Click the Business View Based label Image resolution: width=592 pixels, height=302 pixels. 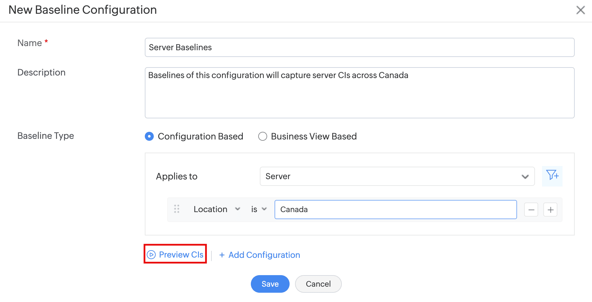314,136
